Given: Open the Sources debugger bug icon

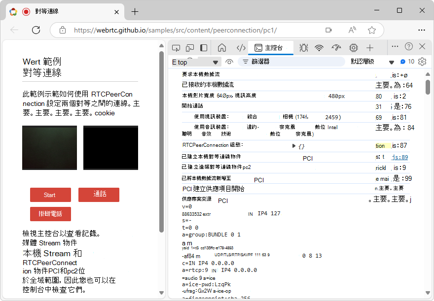Looking at the screenshot, I should 304,48.
